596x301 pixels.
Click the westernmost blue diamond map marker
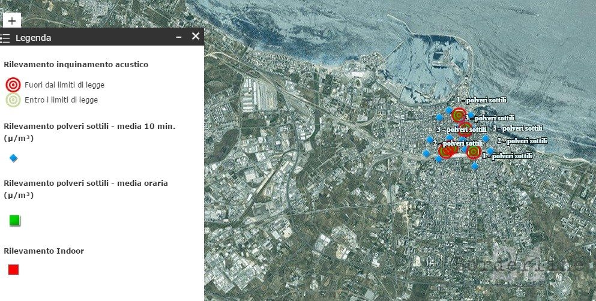[426, 153]
